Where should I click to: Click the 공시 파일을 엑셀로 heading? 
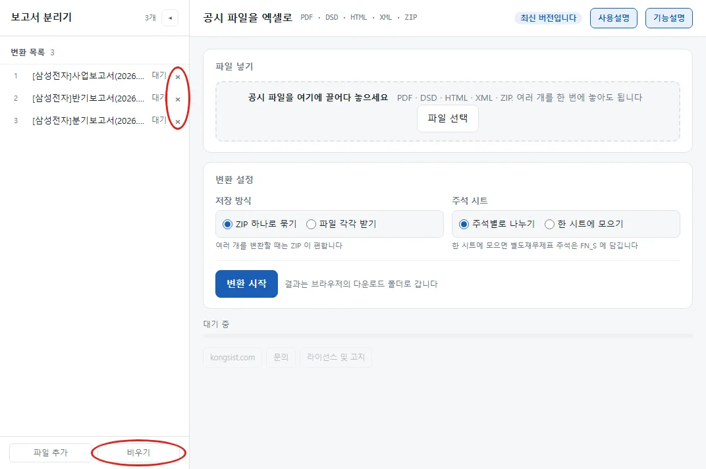click(x=248, y=18)
